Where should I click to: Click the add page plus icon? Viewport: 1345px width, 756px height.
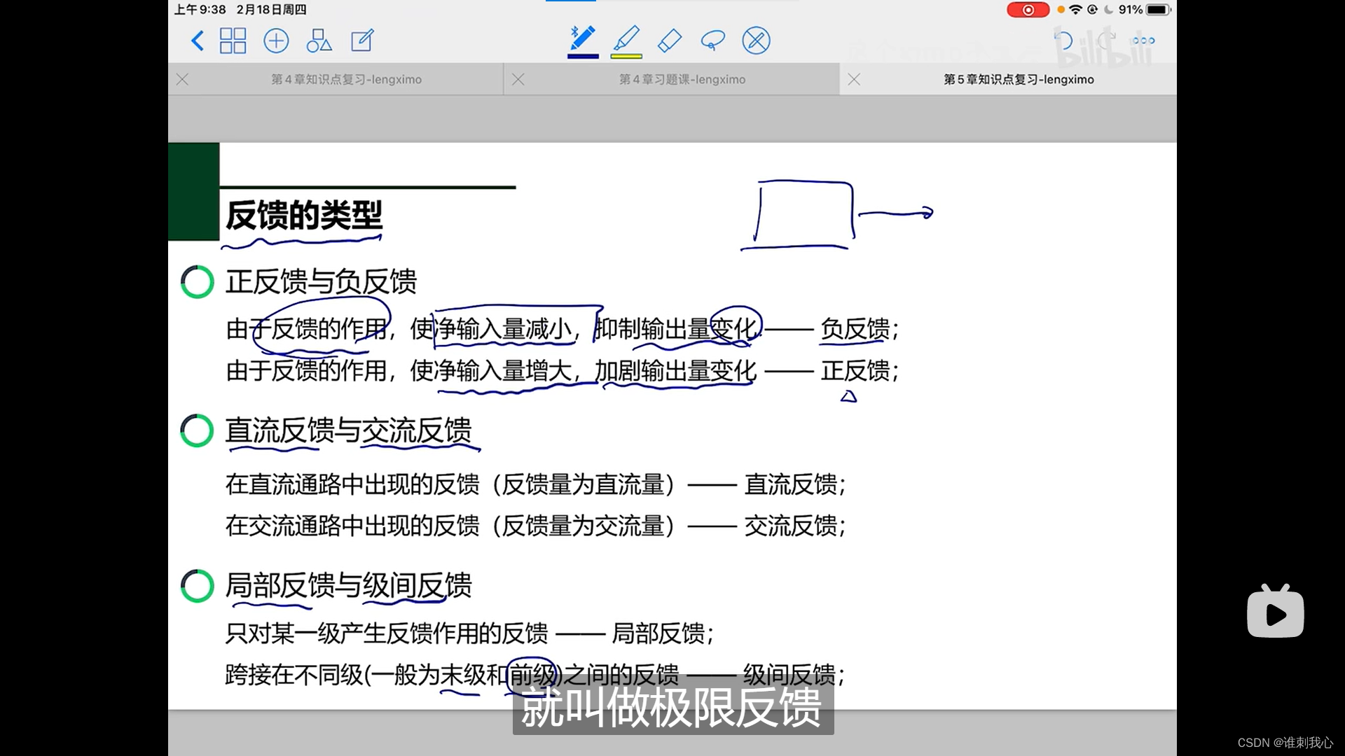tap(276, 41)
